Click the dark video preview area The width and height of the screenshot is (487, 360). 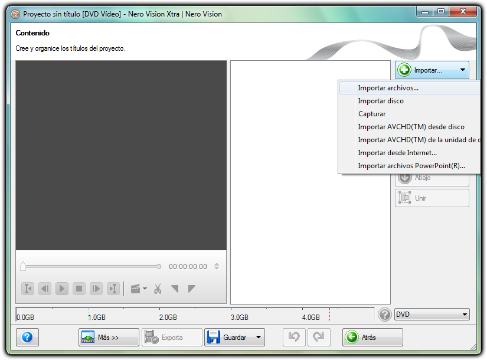[121, 155]
